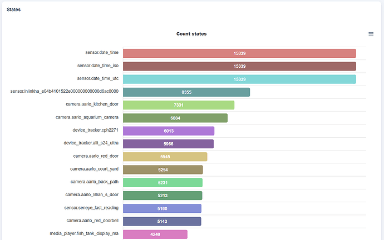Select the camera.aarlo_aquarium_camera bar
The height and width of the screenshot is (240, 384).
(x=175, y=118)
